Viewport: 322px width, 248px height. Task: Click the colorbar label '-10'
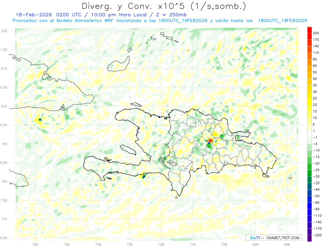point(317,150)
